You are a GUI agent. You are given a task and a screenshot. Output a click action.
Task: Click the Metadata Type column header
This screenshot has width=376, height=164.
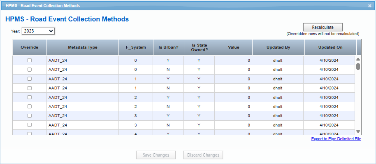83,47
